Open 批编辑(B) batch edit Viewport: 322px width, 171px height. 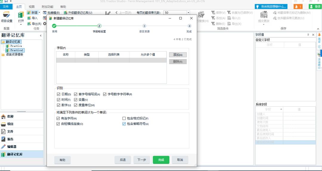click(x=52, y=13)
